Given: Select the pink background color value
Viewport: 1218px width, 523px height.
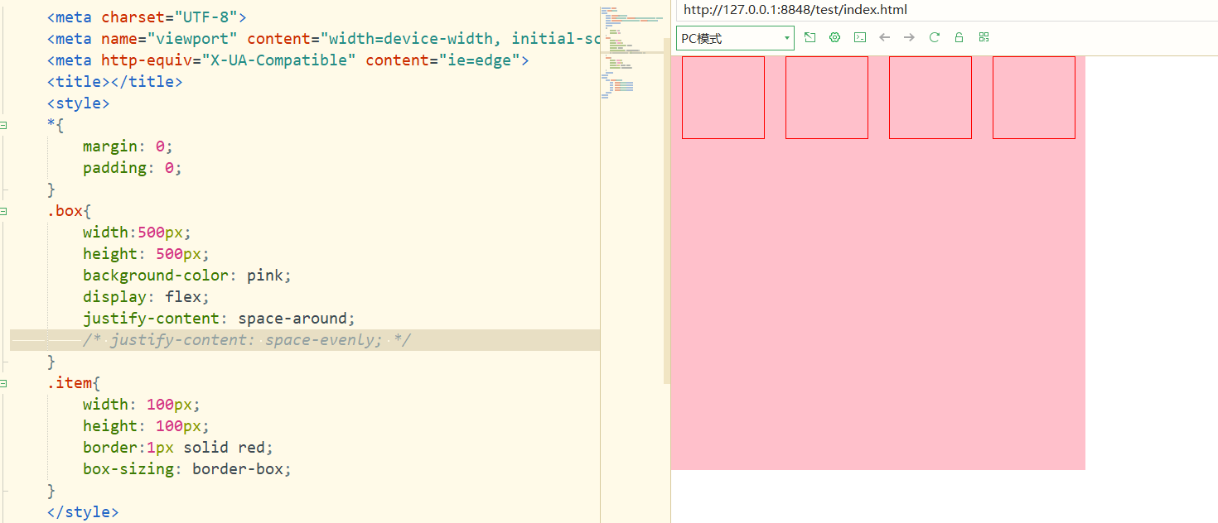Looking at the screenshot, I should (x=267, y=275).
